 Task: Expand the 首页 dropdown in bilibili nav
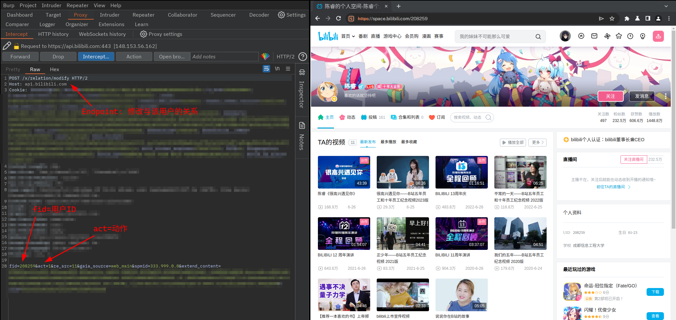(x=348, y=36)
